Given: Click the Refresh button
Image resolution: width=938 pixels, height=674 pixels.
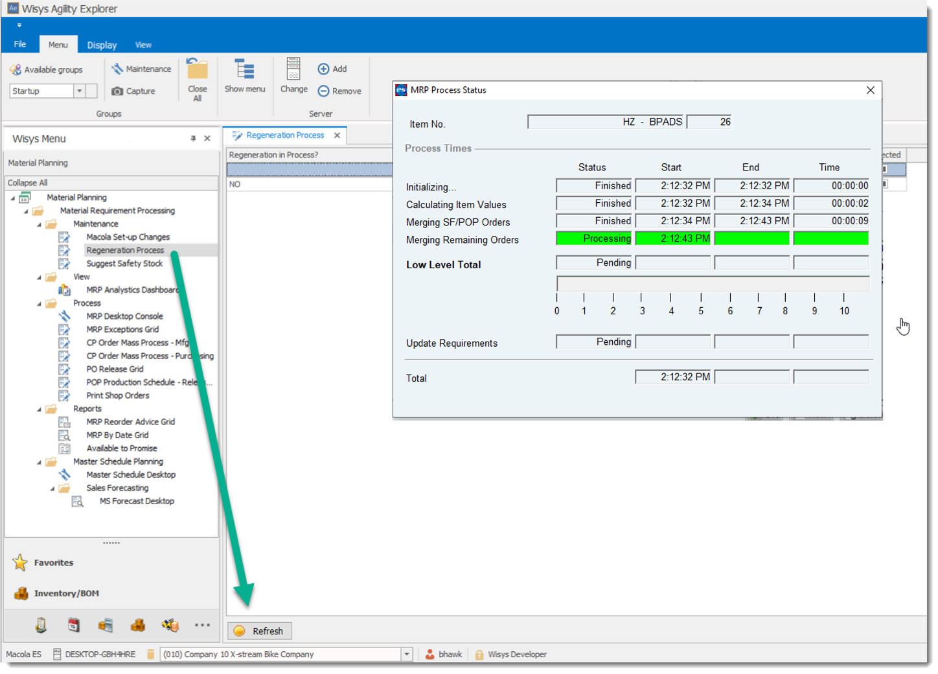Looking at the screenshot, I should point(260,631).
